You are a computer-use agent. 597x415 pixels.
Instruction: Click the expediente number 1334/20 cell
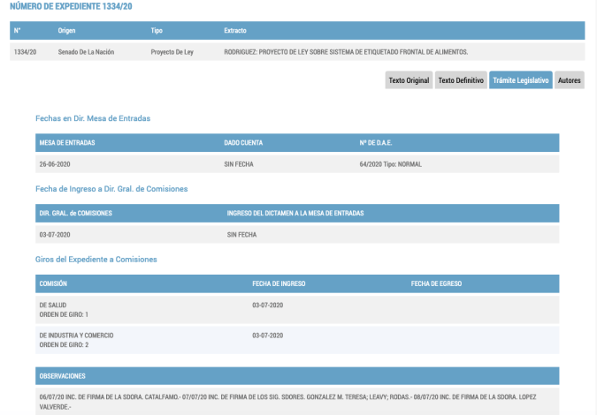tap(24, 52)
